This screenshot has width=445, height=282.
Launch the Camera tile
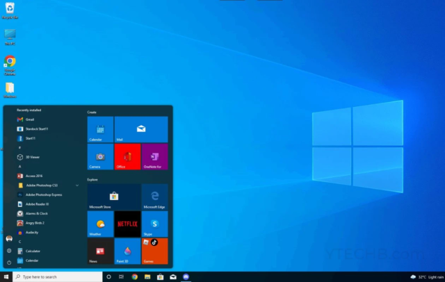click(100, 156)
